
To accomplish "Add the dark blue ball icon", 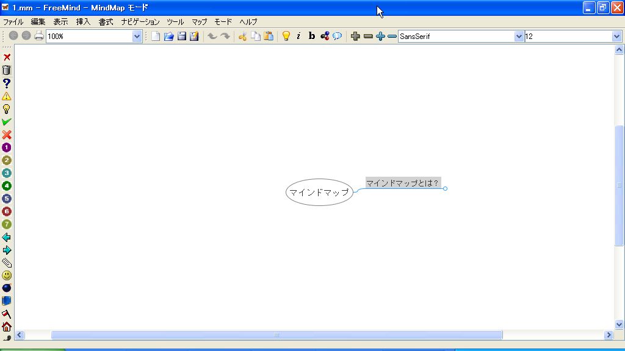I will click(x=6, y=288).
